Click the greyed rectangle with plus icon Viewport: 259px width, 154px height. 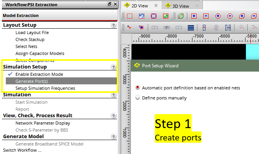pos(154,27)
